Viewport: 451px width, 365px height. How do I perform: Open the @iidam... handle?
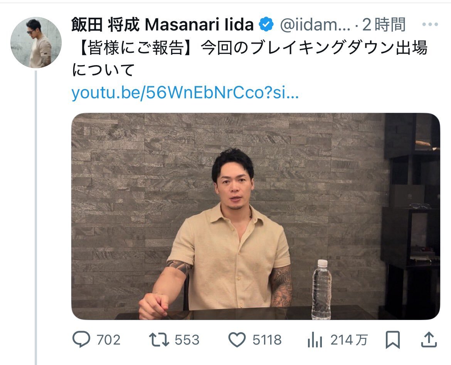tap(315, 25)
